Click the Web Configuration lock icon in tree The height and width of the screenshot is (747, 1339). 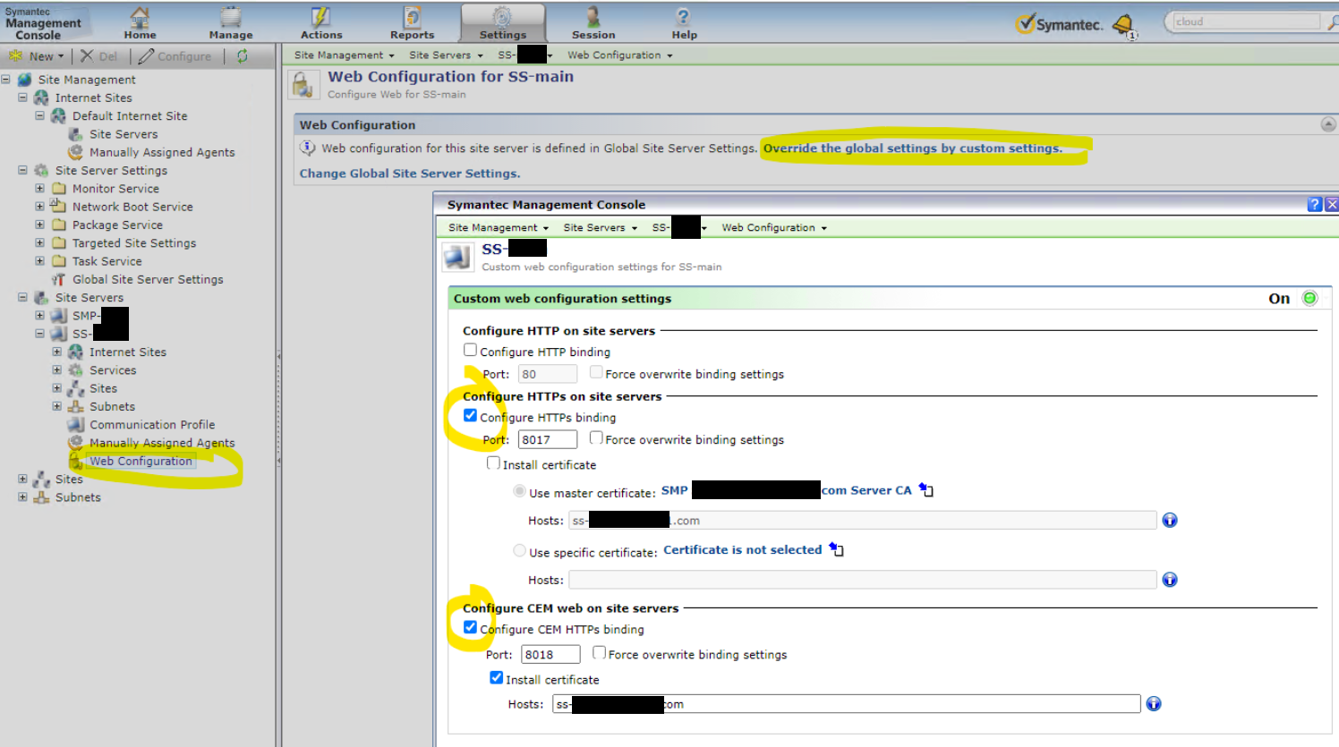76,461
